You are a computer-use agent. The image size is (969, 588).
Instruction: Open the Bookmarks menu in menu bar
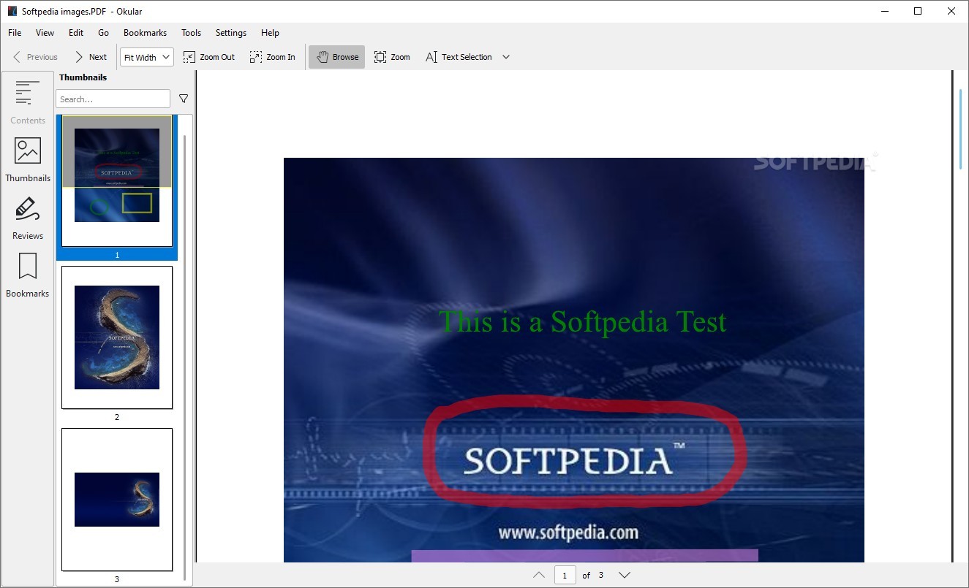pyautogui.click(x=145, y=33)
